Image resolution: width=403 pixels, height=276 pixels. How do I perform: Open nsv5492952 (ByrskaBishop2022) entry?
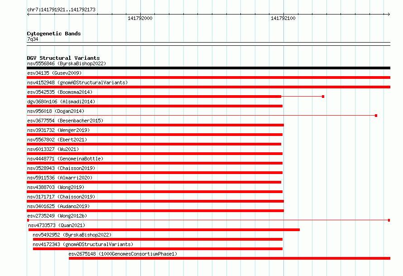click(x=72, y=235)
